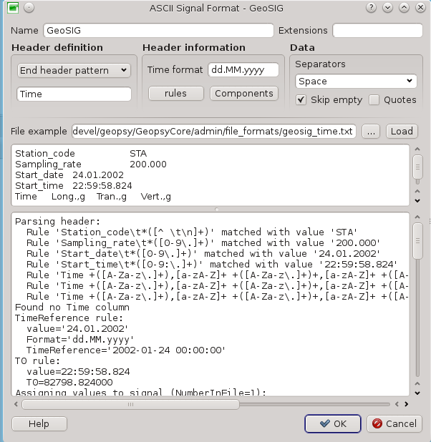This screenshot has height=442, width=431.
Task: Click the keep-on-all-desktops pin icon in title bar
Action: click(29, 8)
